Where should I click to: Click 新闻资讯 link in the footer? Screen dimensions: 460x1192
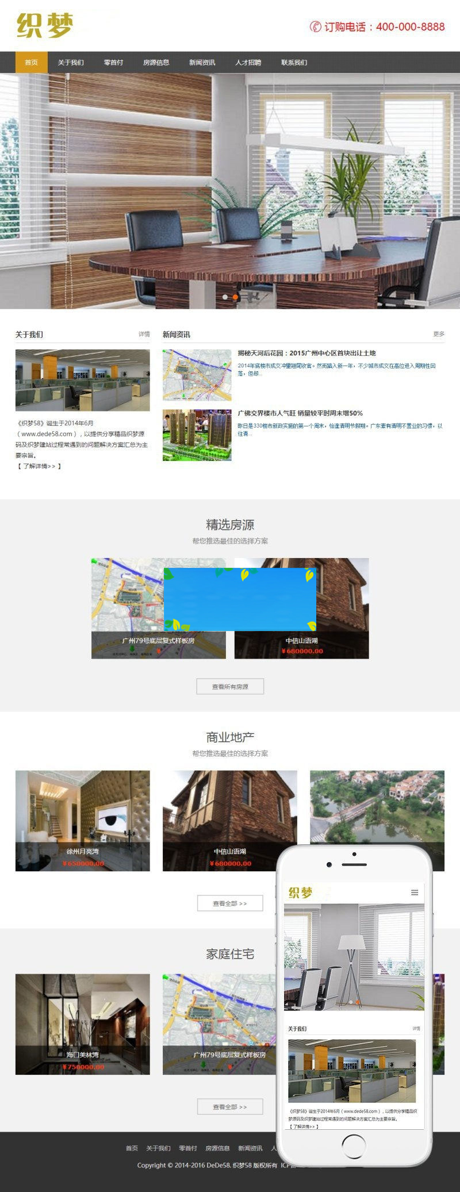[250, 1148]
